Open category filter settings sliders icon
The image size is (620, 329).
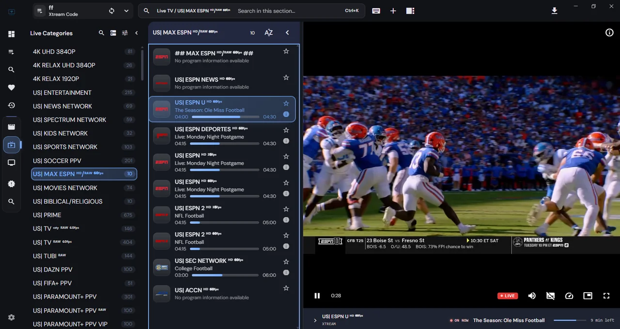125,33
